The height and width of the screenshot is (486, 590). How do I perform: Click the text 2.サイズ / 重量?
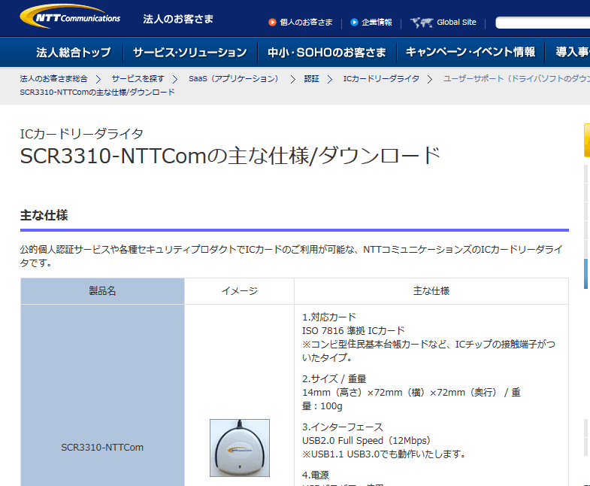point(334,379)
